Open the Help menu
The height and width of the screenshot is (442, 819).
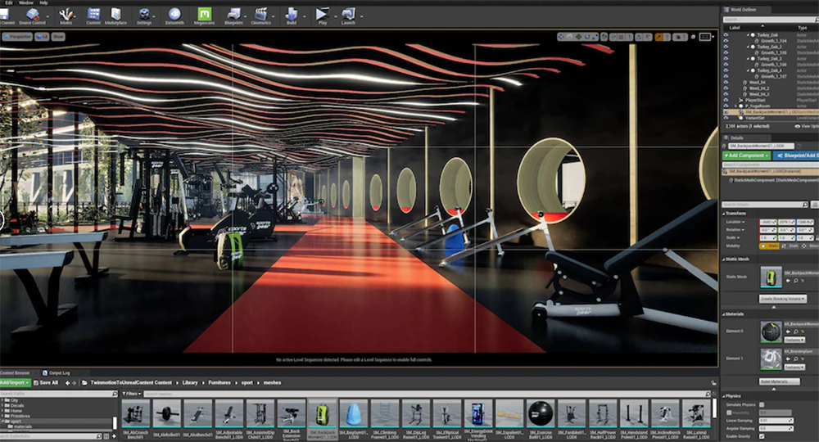(x=43, y=2)
